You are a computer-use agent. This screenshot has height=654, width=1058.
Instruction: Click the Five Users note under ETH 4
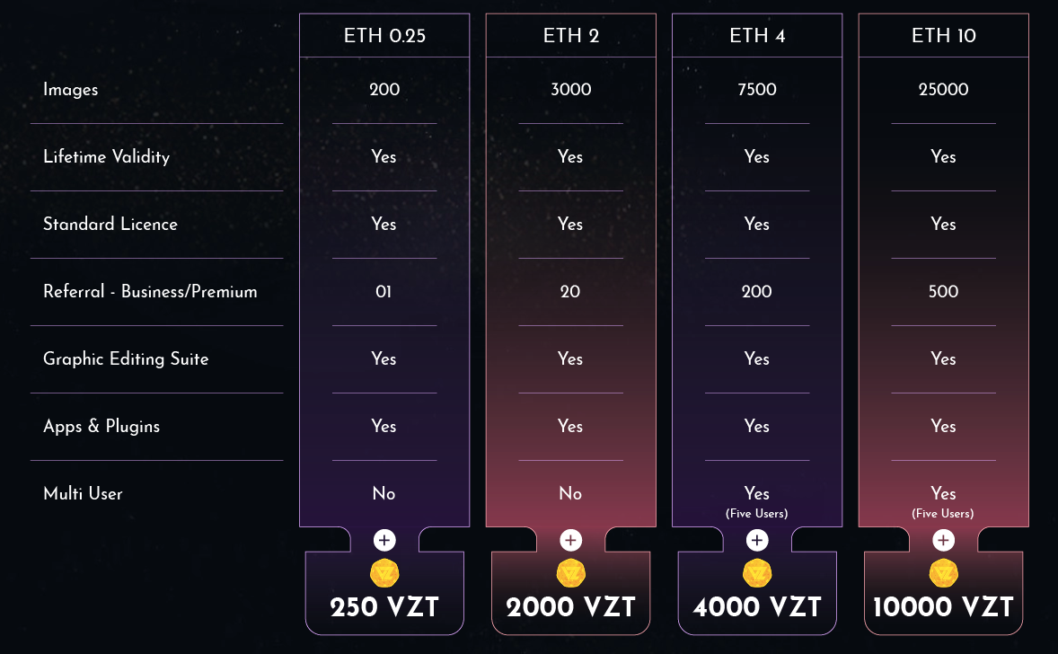pos(757,514)
